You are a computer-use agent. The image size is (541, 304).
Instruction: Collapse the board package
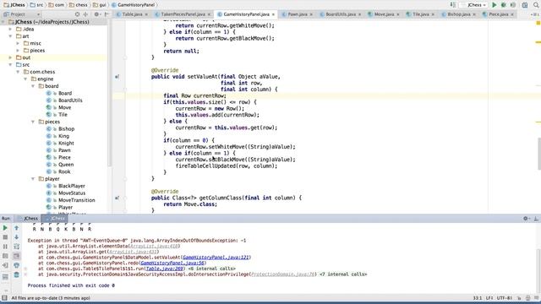[x=34, y=86]
